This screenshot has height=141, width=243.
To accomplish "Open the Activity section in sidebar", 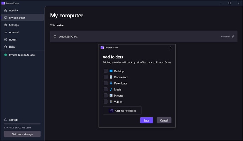I will click(22, 10).
